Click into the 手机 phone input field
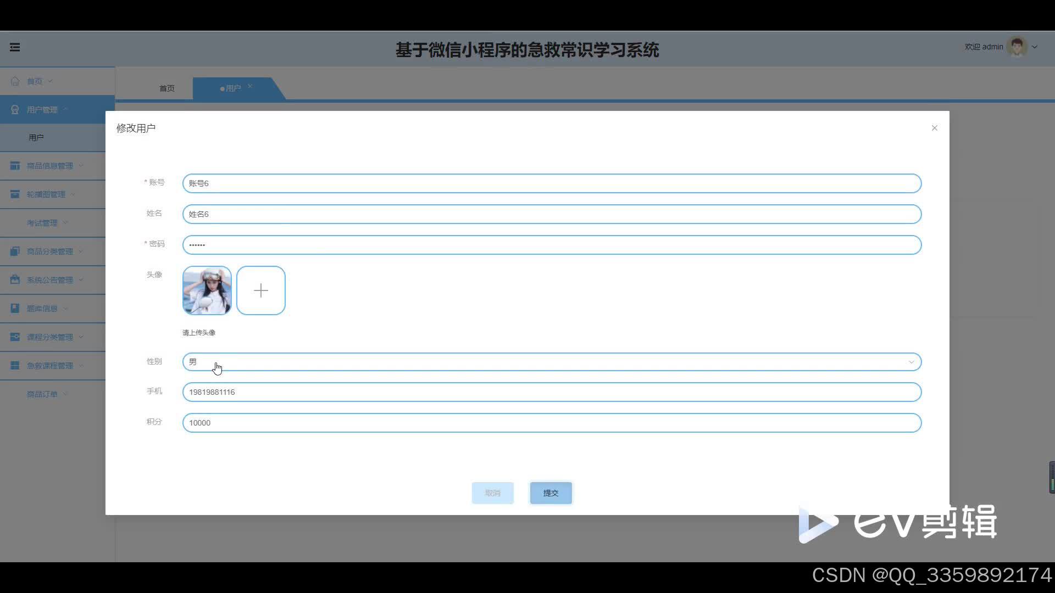Screen dimensions: 1055x593 [x=552, y=392]
